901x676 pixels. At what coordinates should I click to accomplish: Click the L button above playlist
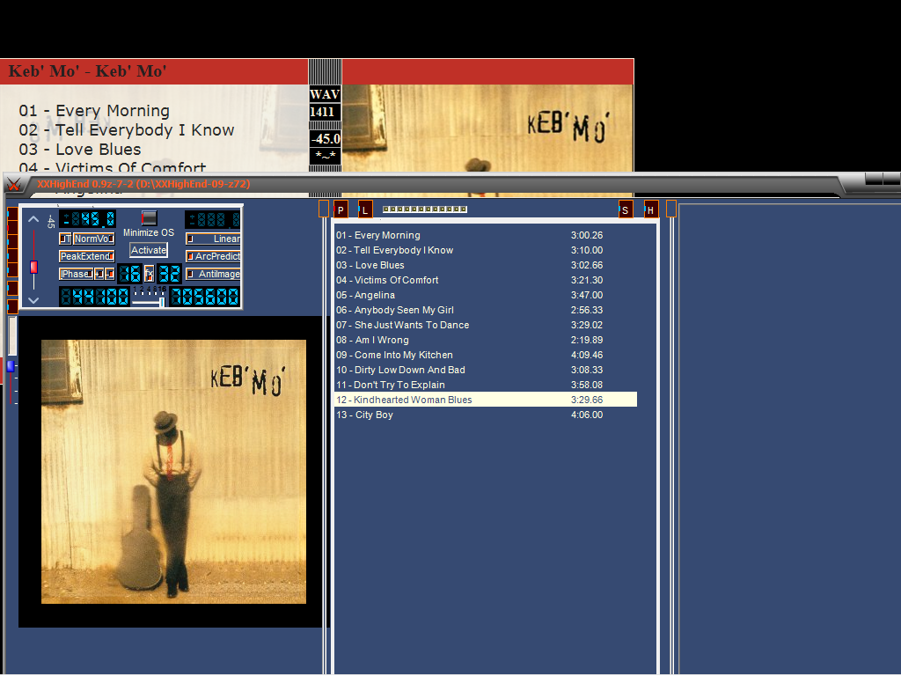coord(365,209)
